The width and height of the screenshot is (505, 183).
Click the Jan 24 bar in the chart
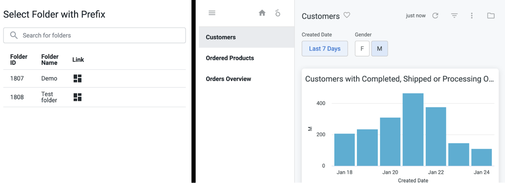pyautogui.click(x=482, y=157)
